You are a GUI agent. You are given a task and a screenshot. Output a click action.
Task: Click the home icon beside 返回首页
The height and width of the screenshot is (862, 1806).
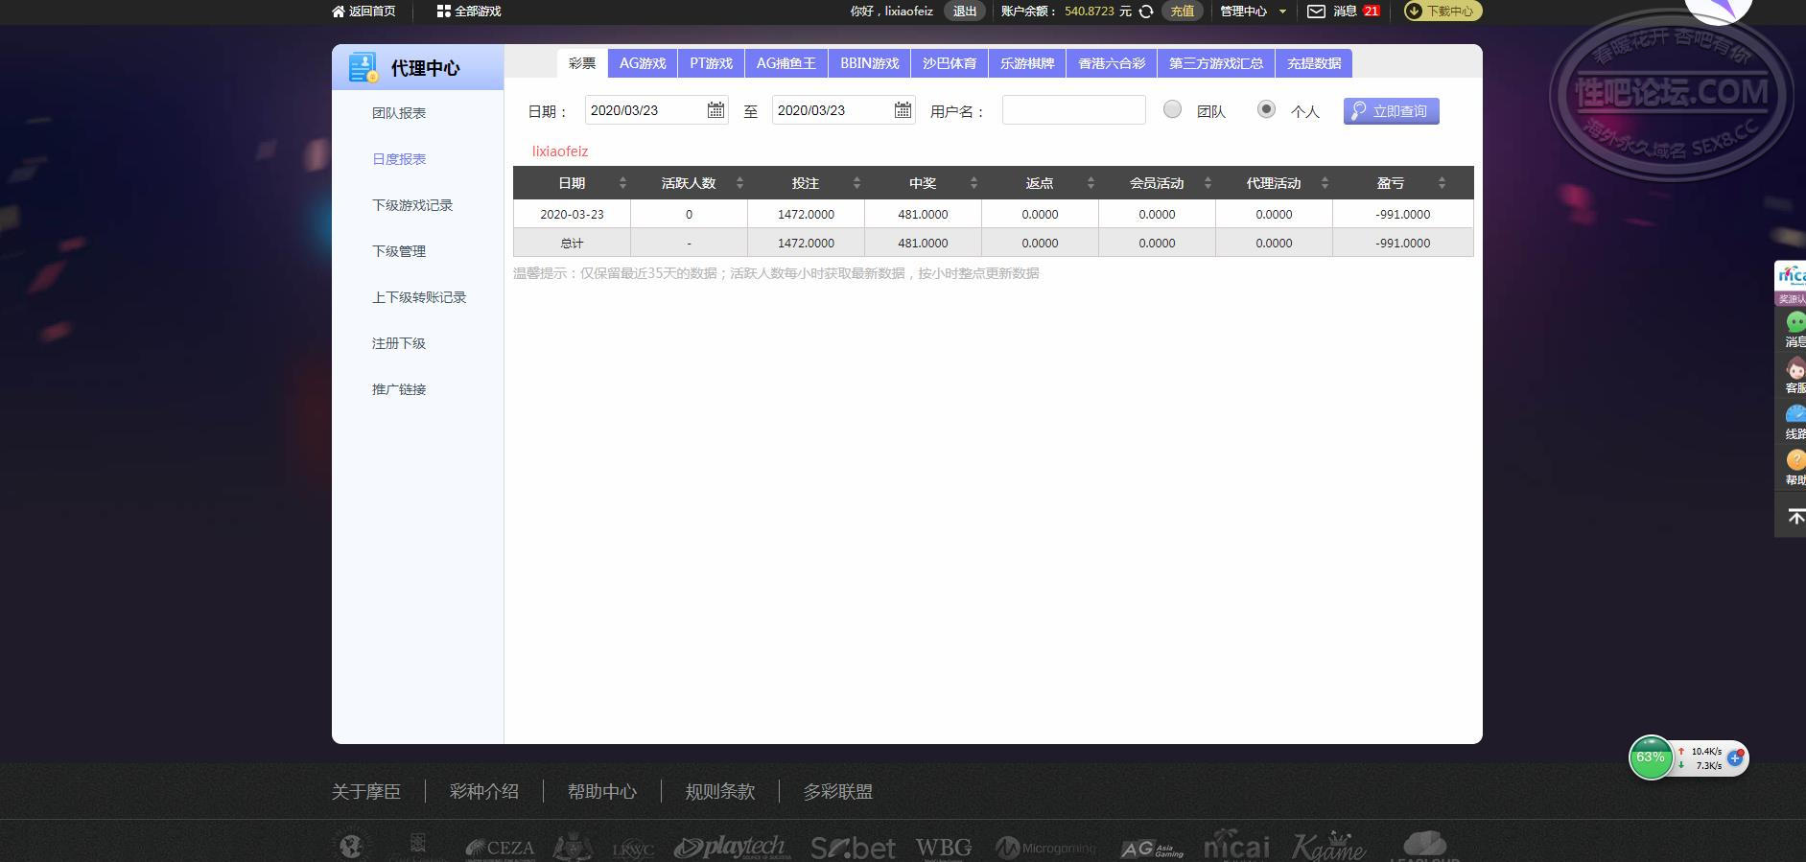coord(338,12)
